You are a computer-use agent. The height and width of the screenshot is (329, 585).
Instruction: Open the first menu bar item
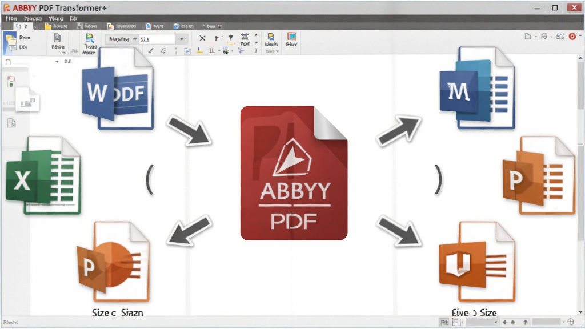[x=11, y=18]
